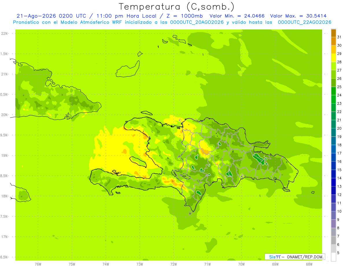Pick the orange swatch between 30 and 31
Screen dimensions: 347x268
[333, 41]
